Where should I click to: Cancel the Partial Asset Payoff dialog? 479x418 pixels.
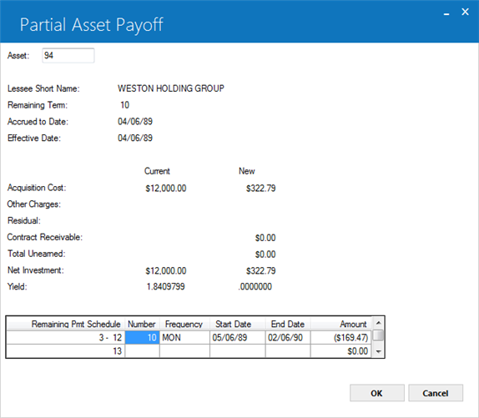tap(436, 393)
